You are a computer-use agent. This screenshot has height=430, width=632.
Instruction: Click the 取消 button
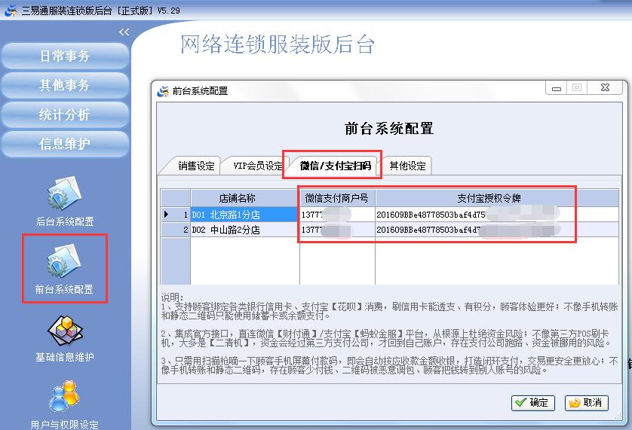tap(587, 403)
